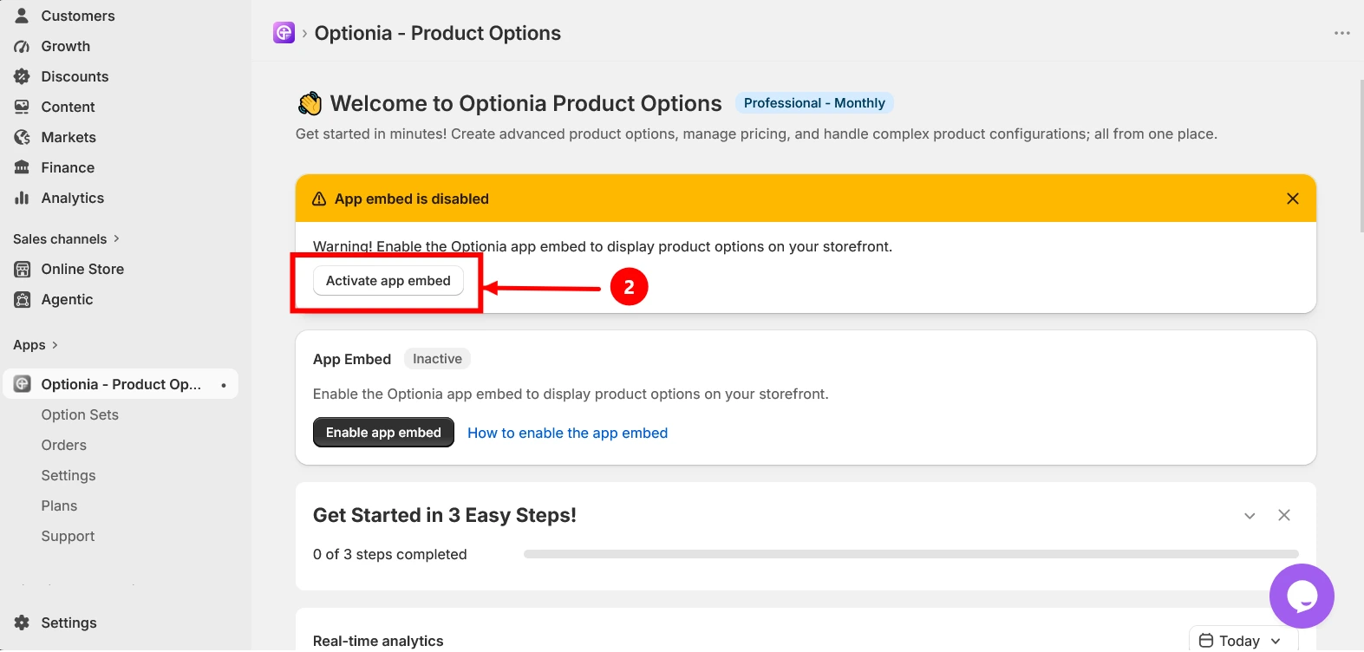
Task: Click the Optionia app icon in sidebar
Action: tap(22, 384)
